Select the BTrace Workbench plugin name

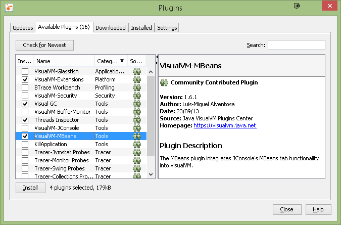pos(57,87)
